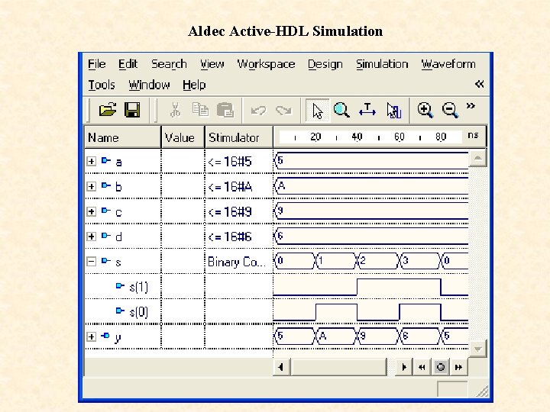Click the vertical scrollbar down arrow

477,349
